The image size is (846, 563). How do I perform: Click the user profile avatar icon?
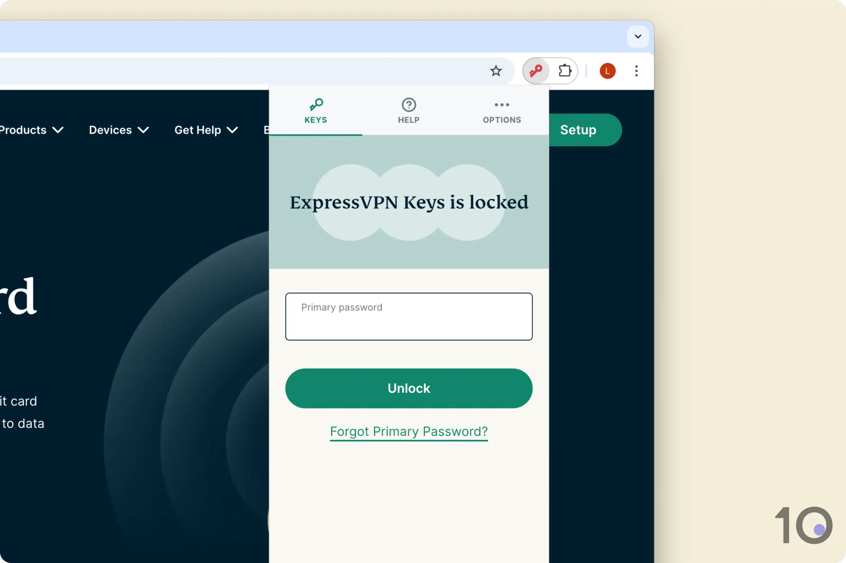click(607, 70)
